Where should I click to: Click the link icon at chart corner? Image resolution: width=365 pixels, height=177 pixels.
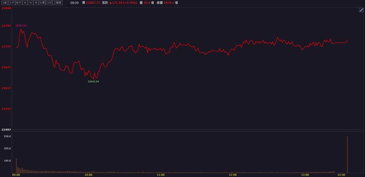(x=361, y=10)
